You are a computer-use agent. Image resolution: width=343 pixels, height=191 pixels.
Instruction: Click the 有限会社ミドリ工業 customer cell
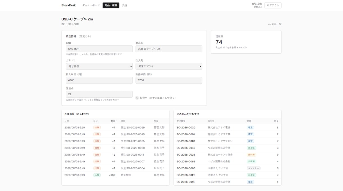click(219, 134)
